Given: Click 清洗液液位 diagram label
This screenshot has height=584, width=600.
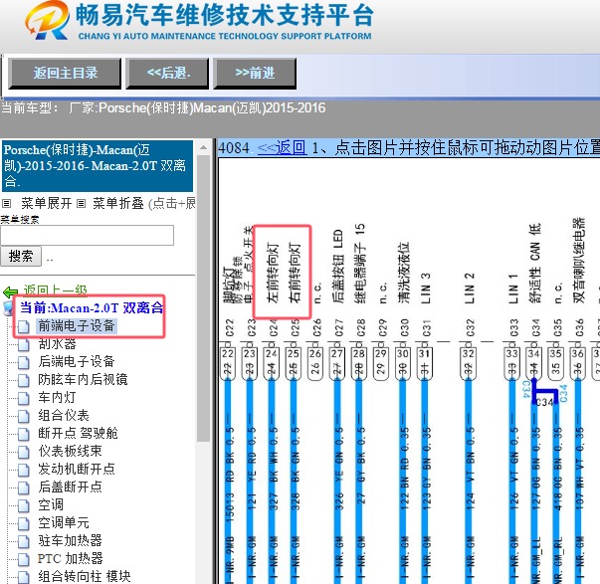Looking at the screenshot, I should (404, 273).
